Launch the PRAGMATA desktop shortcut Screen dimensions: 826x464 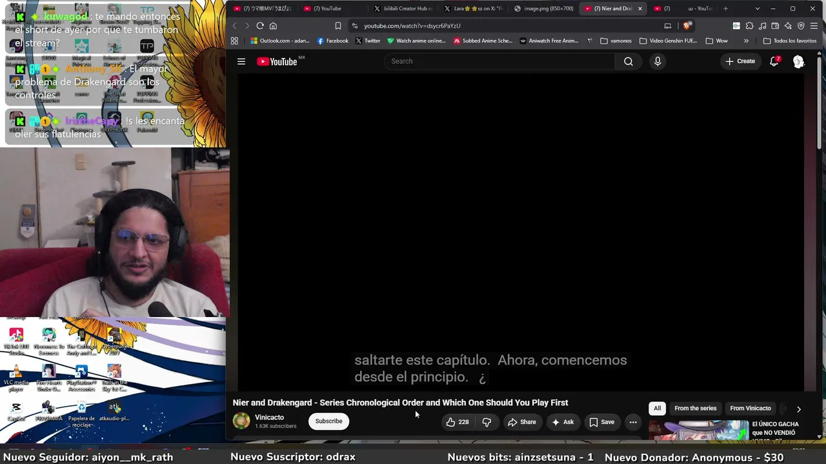click(x=48, y=411)
